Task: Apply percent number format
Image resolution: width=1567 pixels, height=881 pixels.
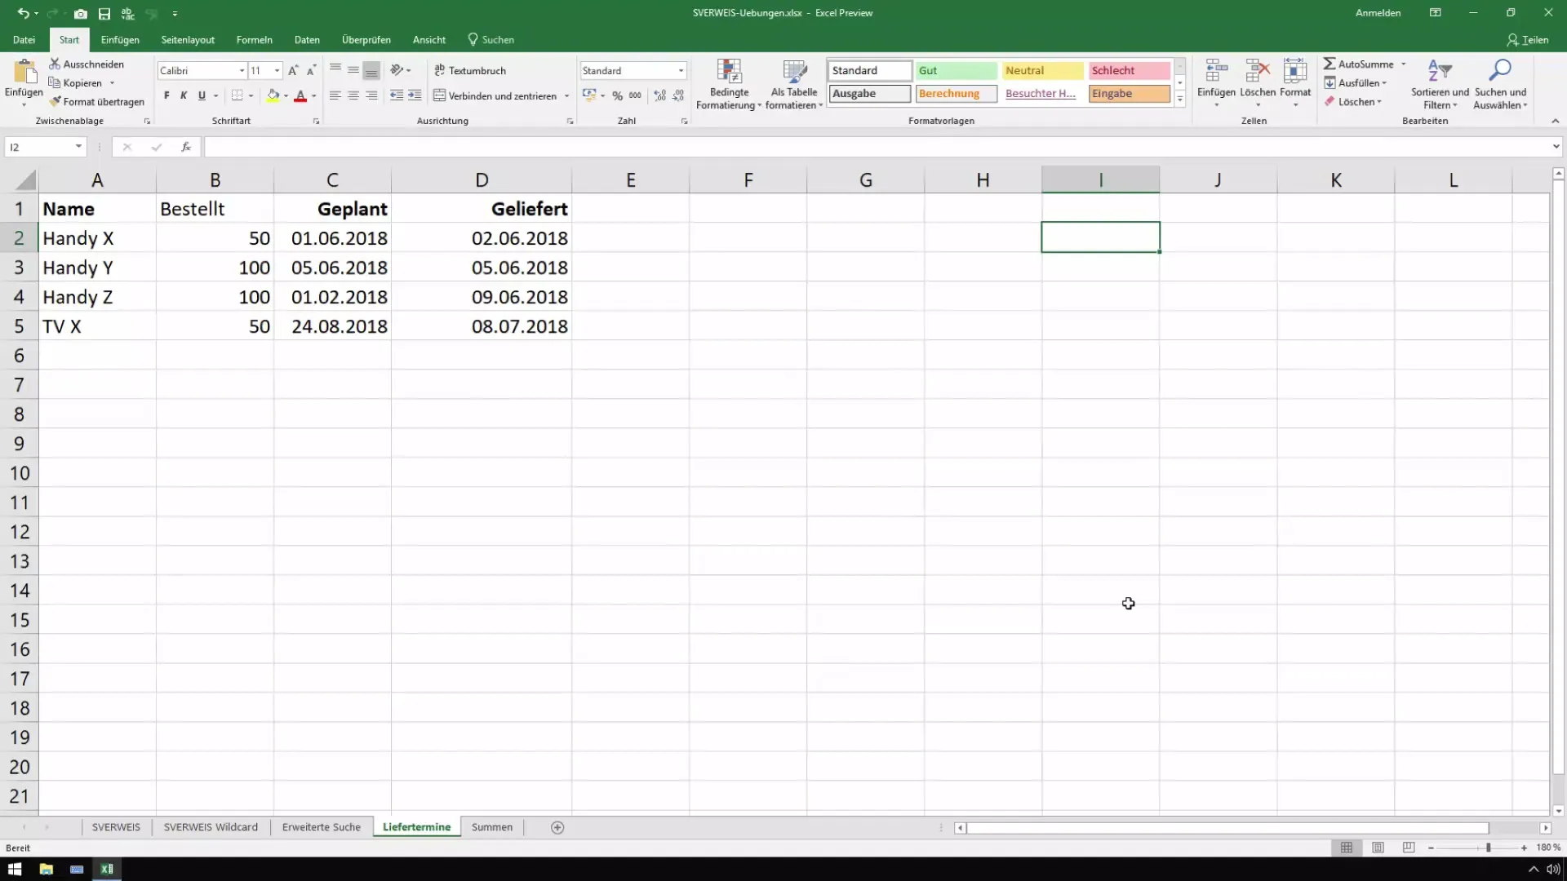Action: coord(617,95)
